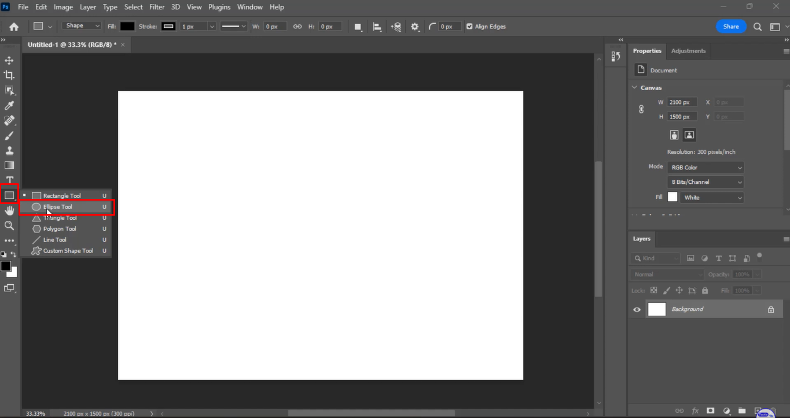Click the Share button
The height and width of the screenshot is (418, 790).
(730, 26)
